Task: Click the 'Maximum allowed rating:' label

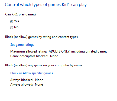Action: pos(28,51)
